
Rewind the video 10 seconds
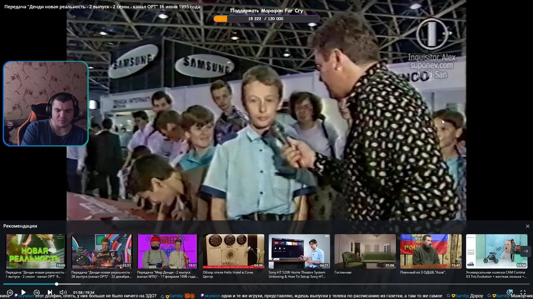[x=10, y=292]
